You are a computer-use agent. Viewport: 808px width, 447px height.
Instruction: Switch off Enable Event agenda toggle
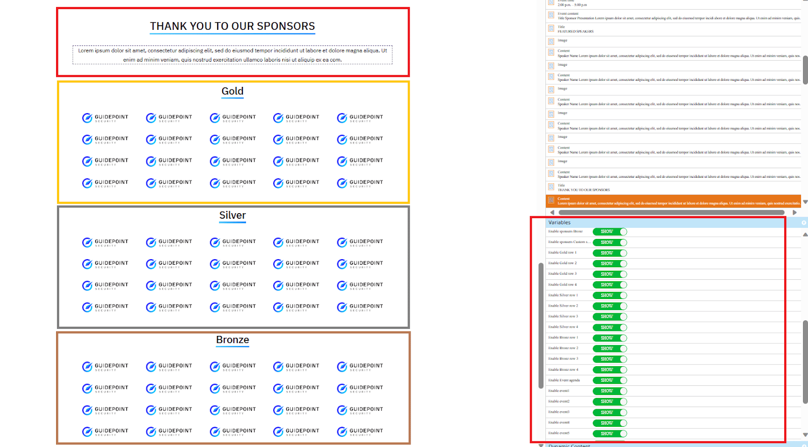click(610, 380)
